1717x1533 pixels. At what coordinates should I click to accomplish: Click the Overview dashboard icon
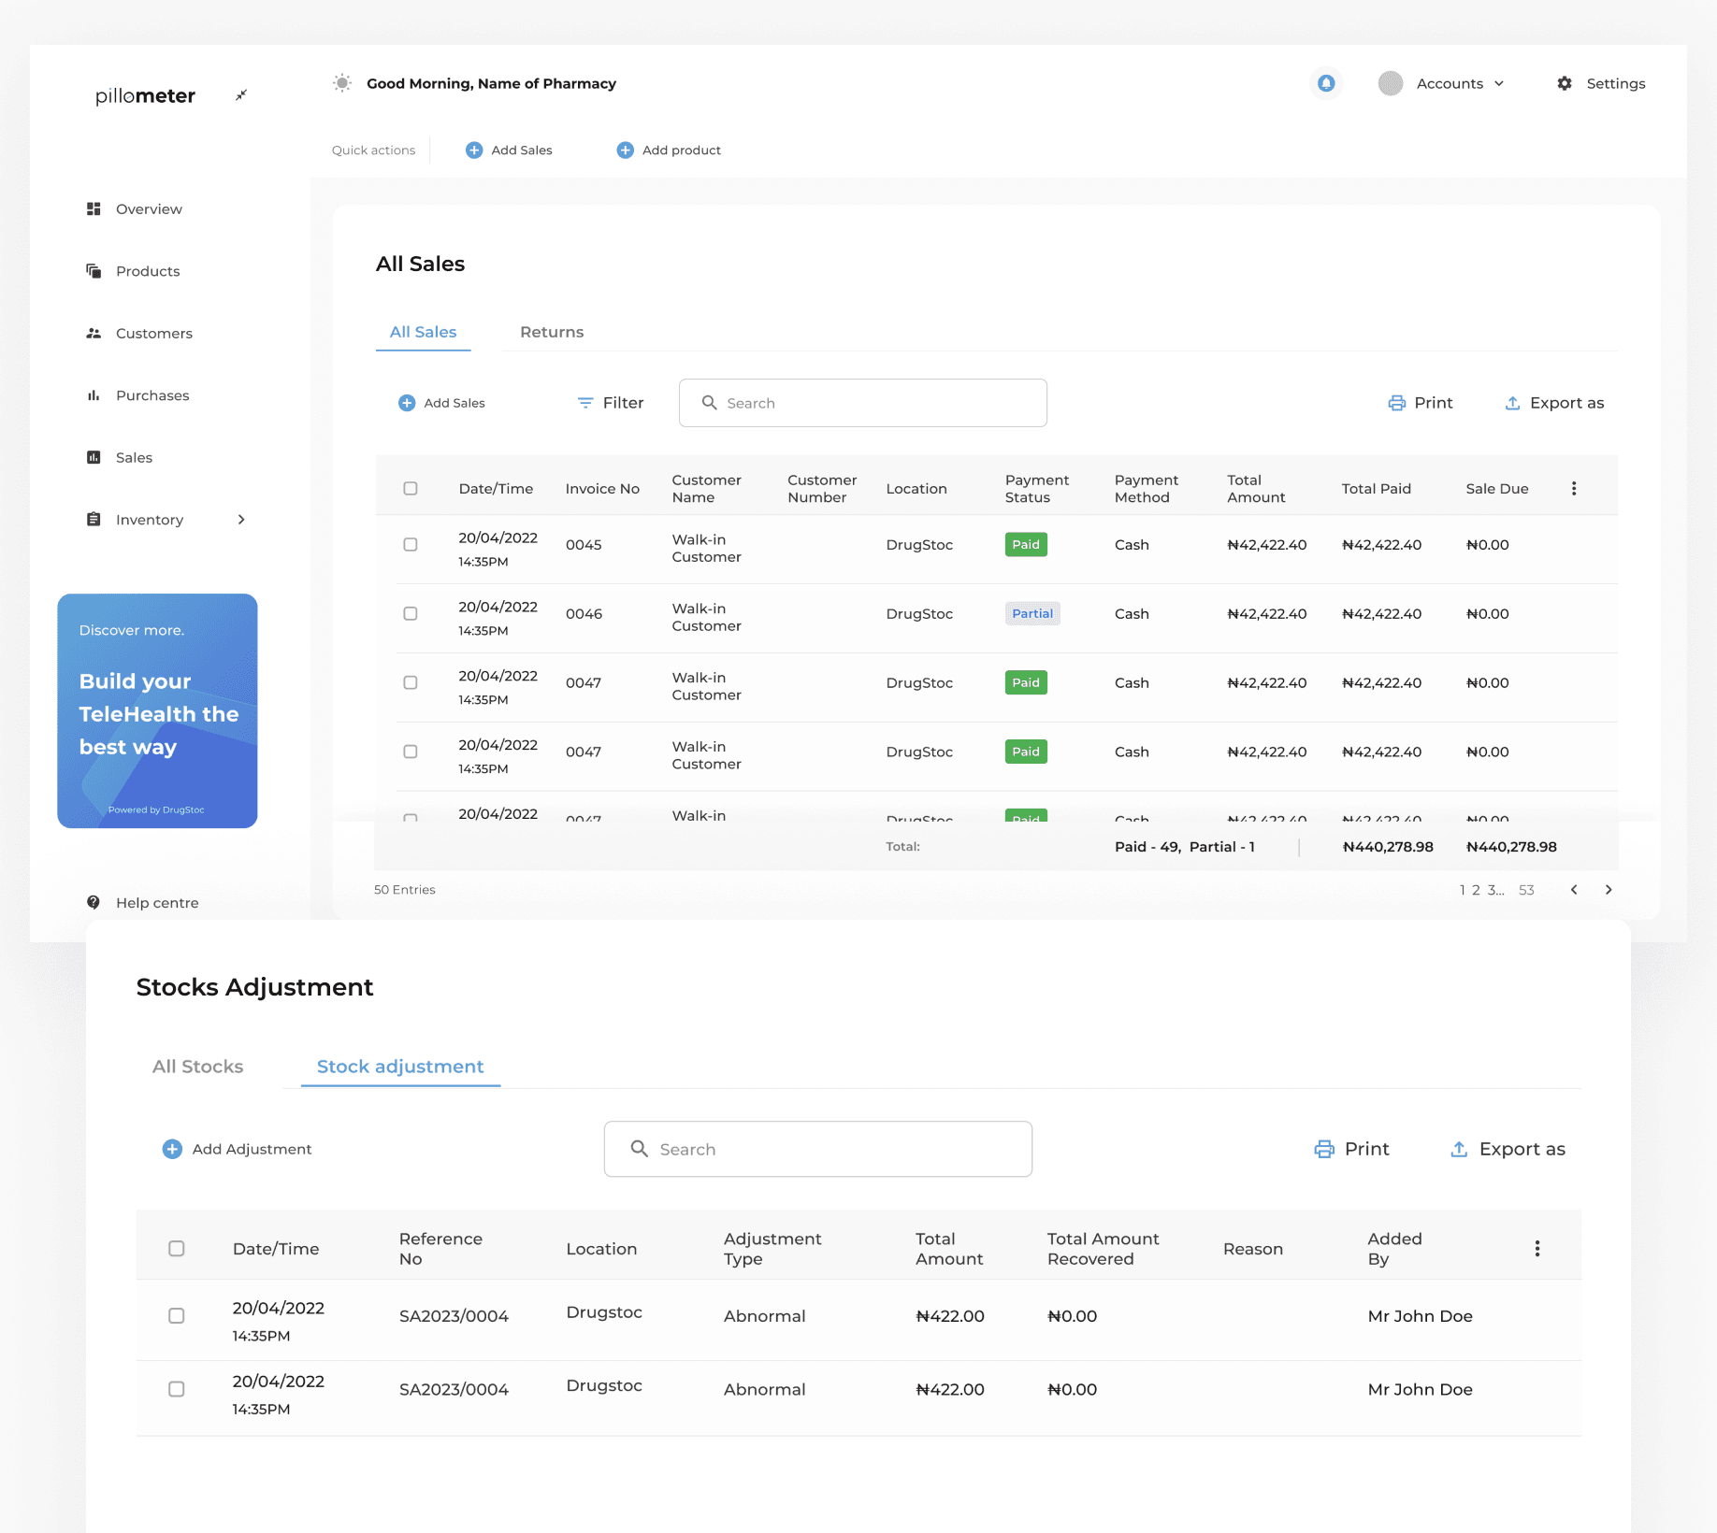pyautogui.click(x=94, y=208)
